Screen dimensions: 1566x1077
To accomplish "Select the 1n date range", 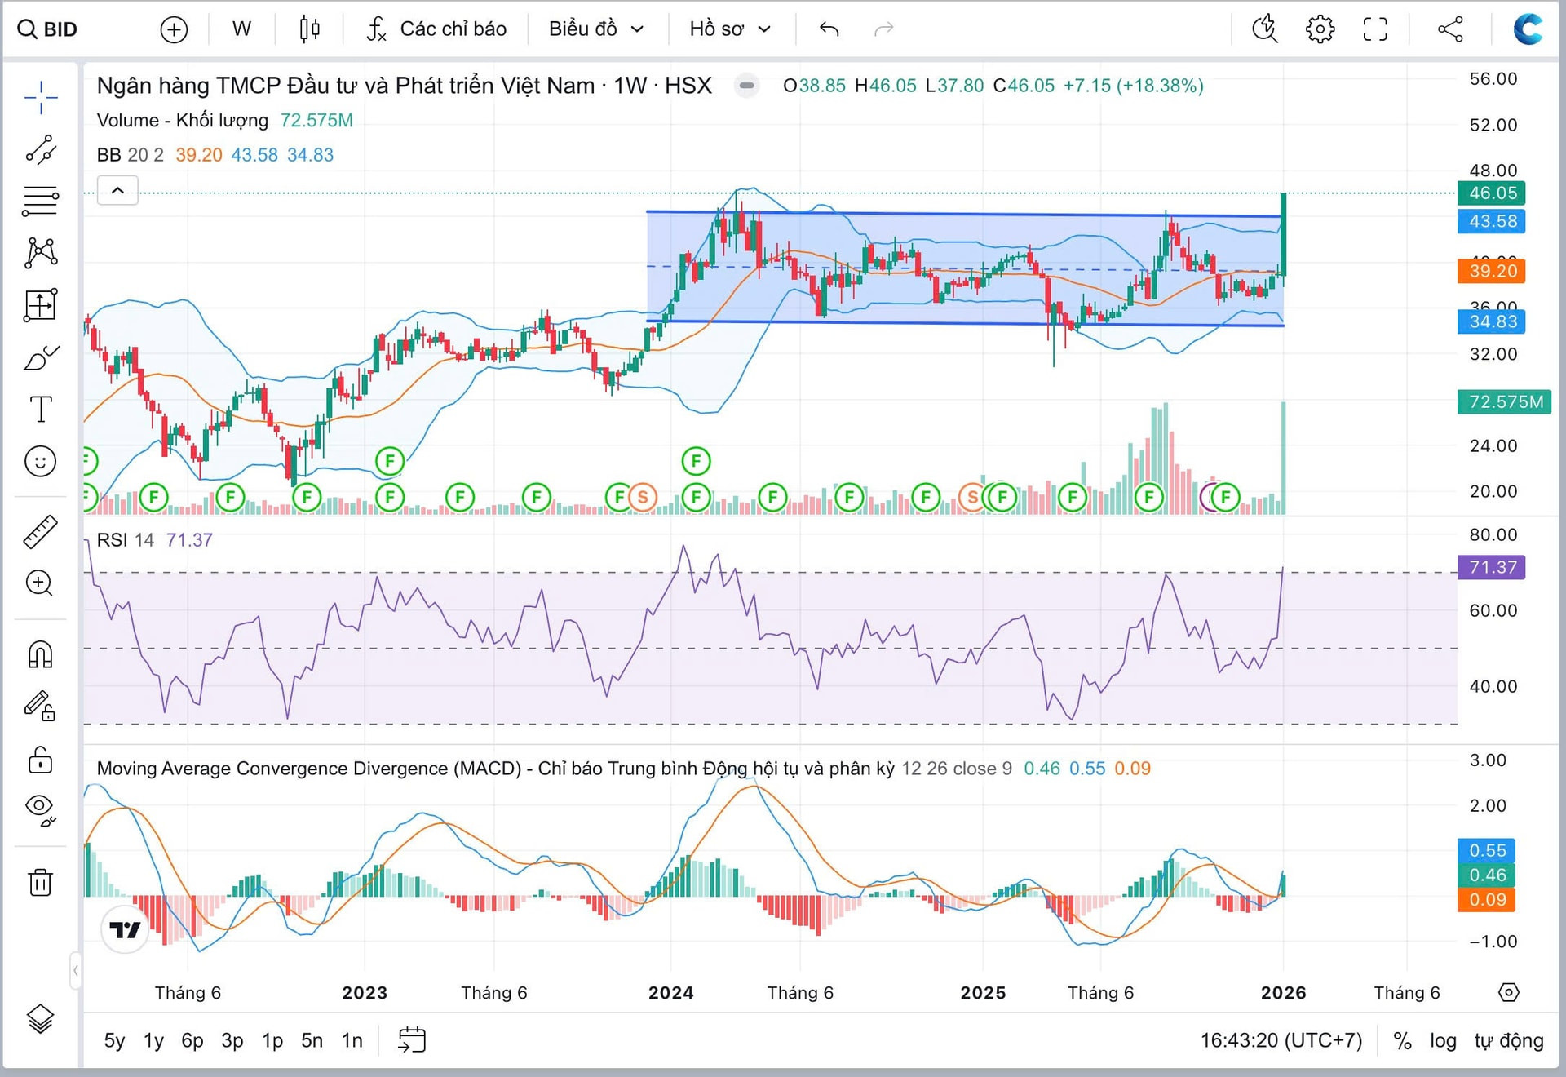I will (x=352, y=1040).
